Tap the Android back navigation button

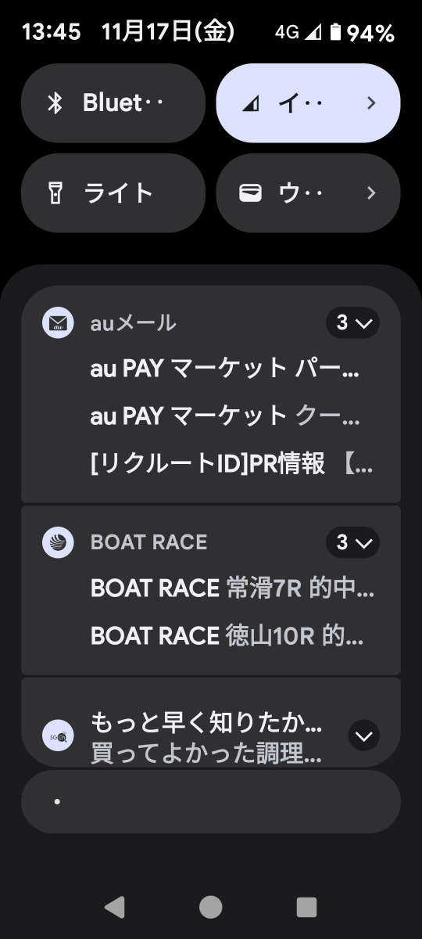click(x=115, y=907)
